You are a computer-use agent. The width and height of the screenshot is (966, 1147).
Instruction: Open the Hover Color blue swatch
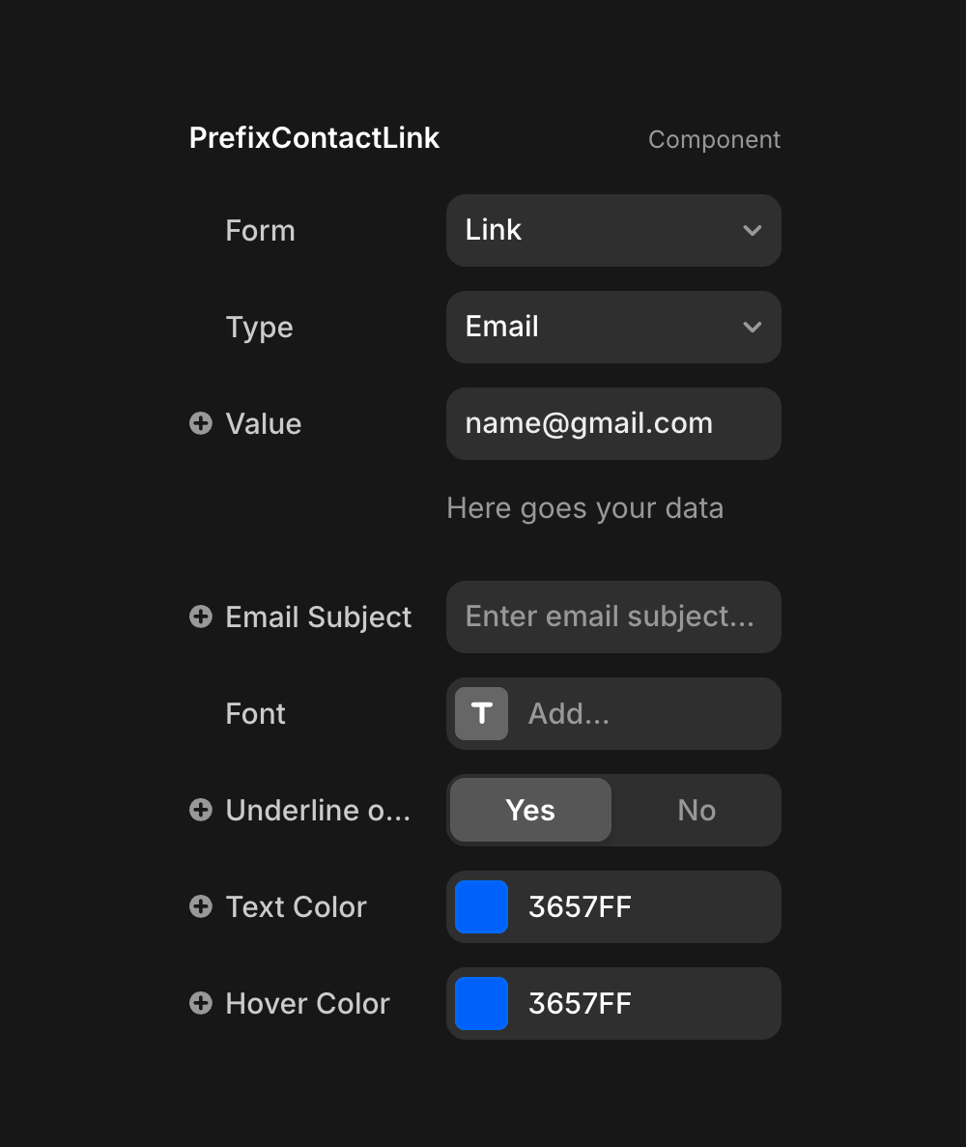481,1003
